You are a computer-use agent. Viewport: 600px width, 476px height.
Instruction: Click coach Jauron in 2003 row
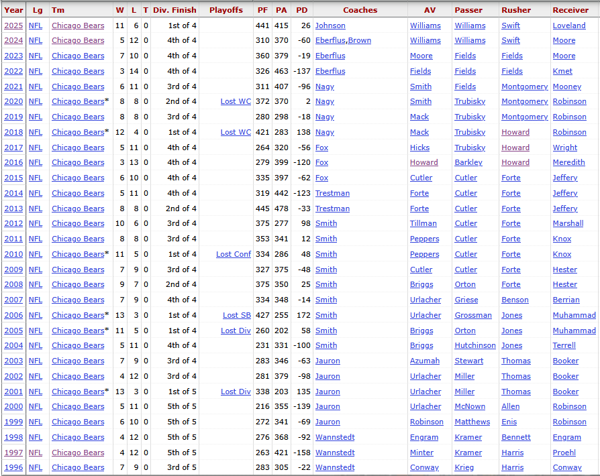point(328,361)
